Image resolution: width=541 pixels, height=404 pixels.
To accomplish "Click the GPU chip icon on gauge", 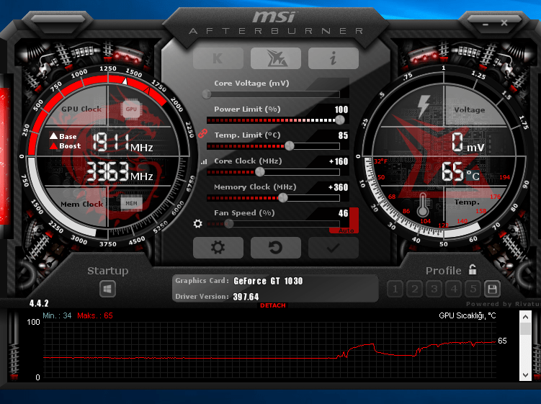I will (x=131, y=109).
